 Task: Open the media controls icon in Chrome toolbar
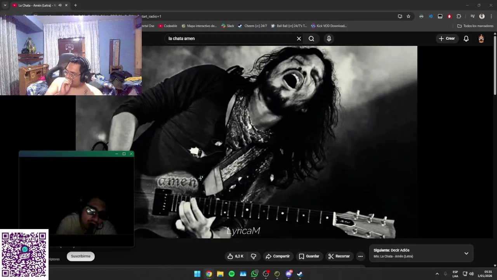[473, 16]
